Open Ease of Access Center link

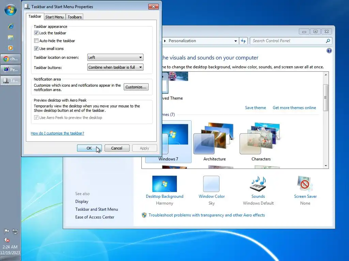pyautogui.click(x=95, y=217)
